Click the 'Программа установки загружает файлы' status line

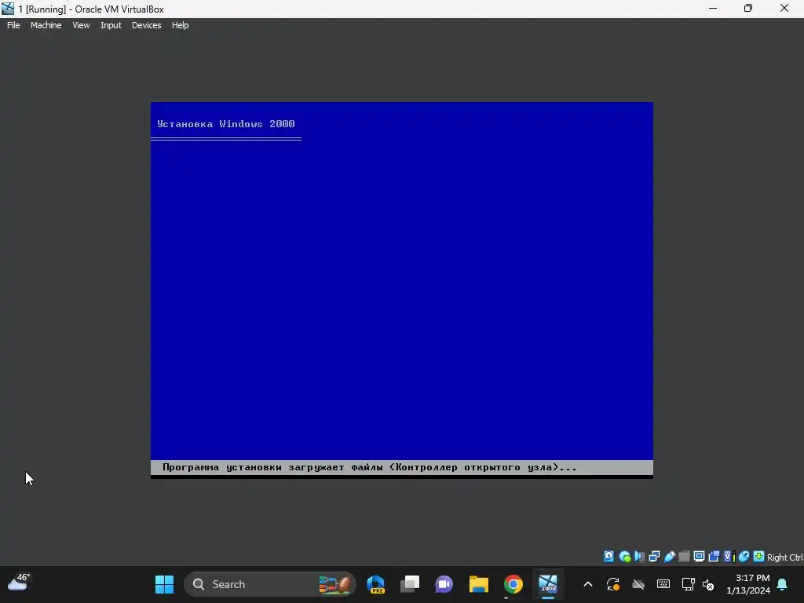[369, 467]
